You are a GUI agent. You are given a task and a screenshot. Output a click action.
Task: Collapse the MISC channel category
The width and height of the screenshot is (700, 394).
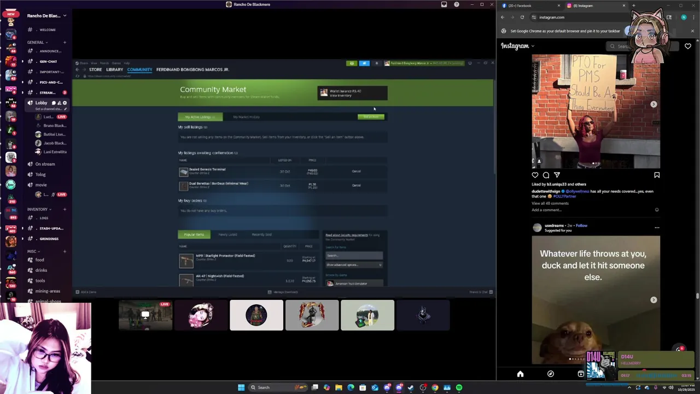pos(33,251)
